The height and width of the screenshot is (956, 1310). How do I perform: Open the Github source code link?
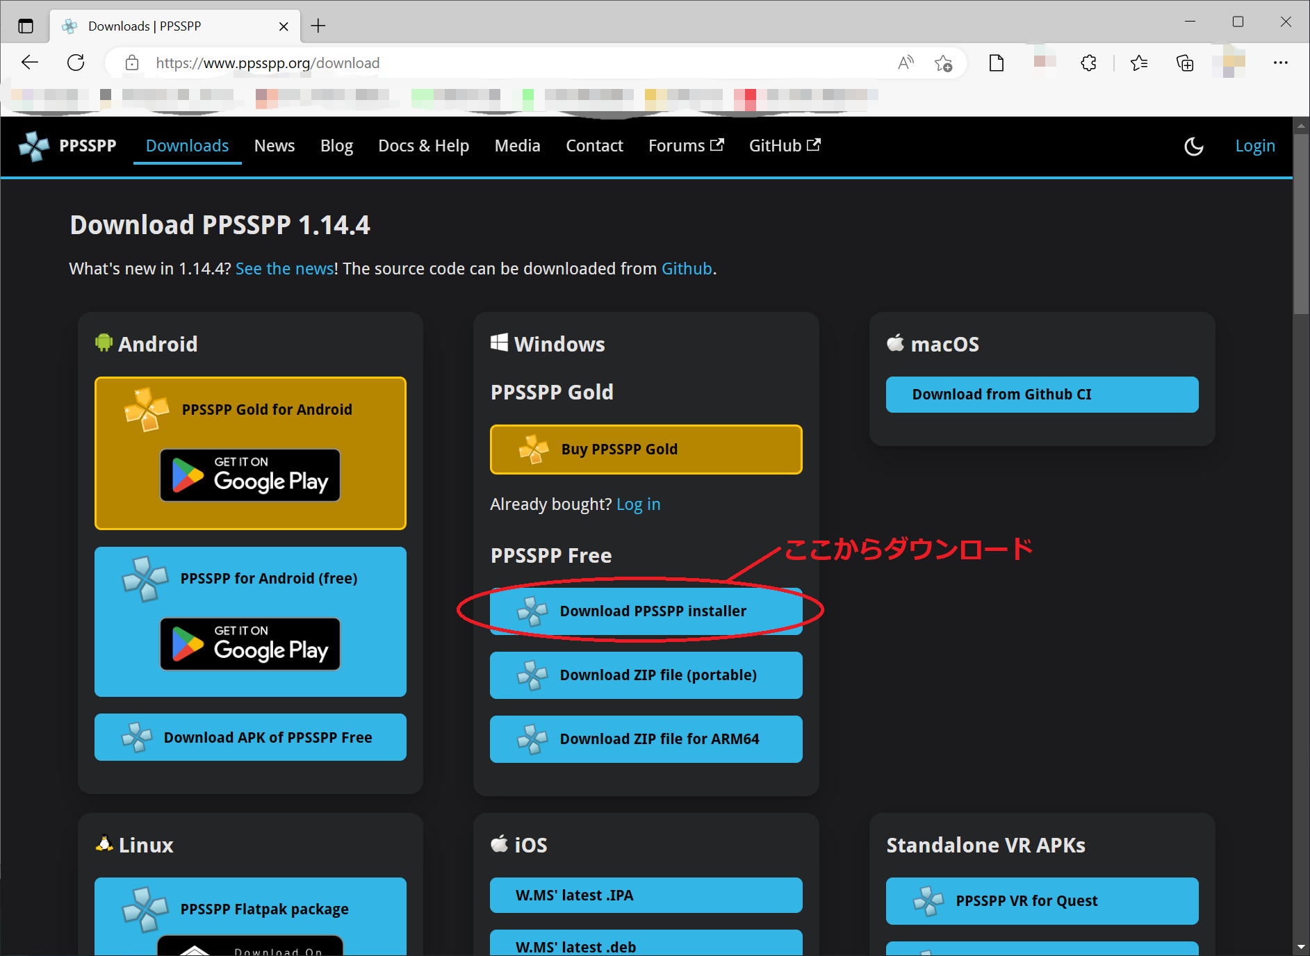(x=687, y=269)
